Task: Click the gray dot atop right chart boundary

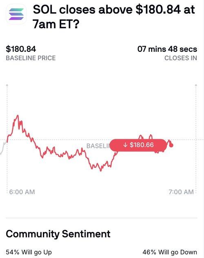Action: (196, 85)
